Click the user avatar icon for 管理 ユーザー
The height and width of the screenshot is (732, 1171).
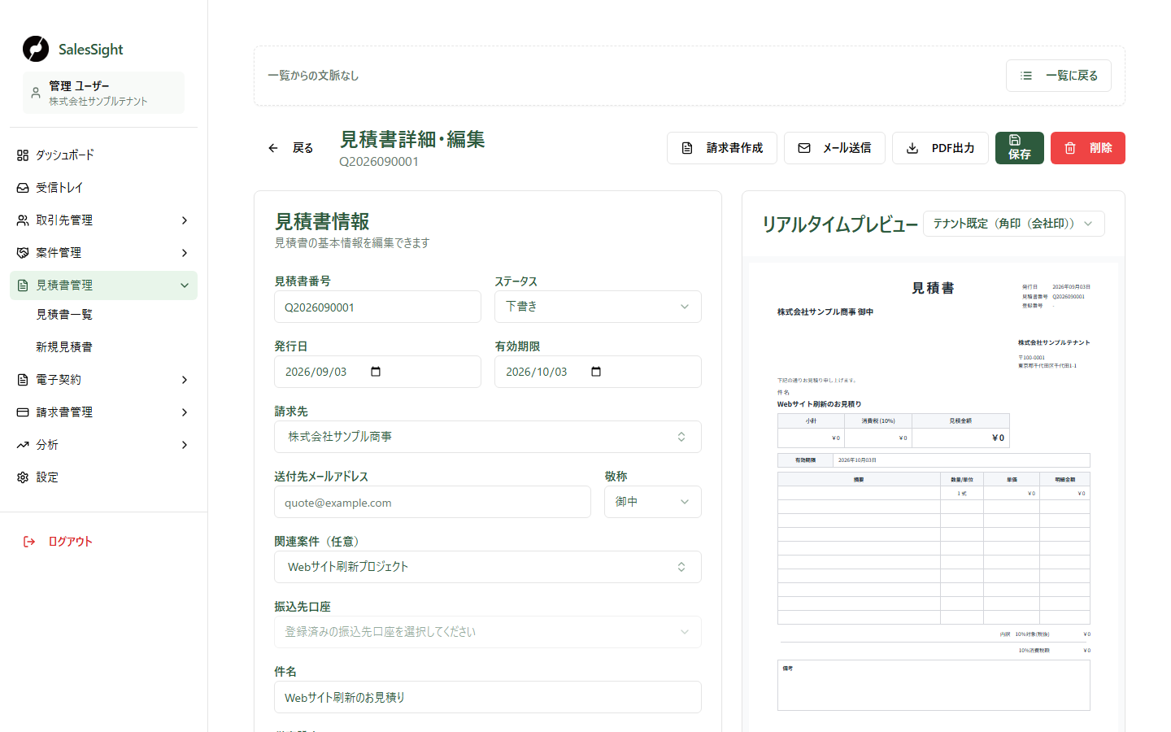(36, 93)
